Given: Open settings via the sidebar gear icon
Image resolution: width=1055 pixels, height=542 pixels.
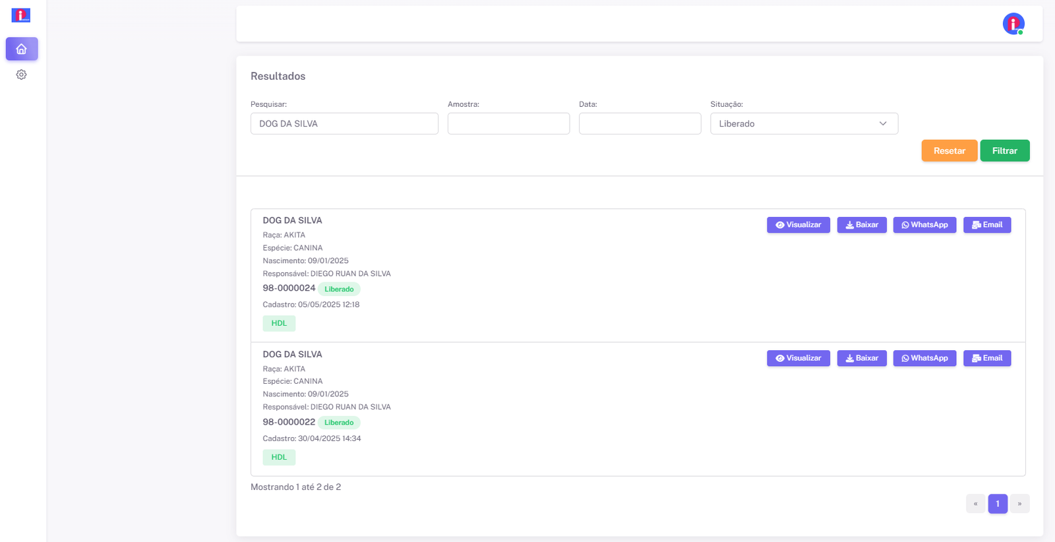Looking at the screenshot, I should [21, 75].
